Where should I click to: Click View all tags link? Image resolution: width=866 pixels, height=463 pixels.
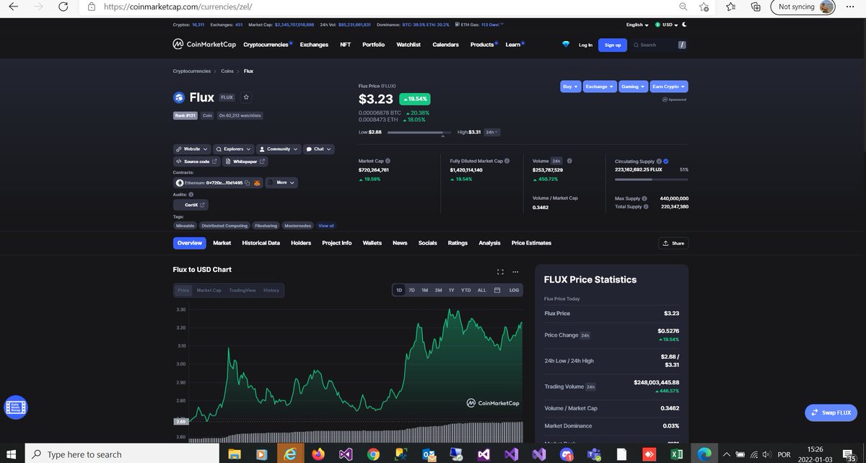[x=326, y=226]
